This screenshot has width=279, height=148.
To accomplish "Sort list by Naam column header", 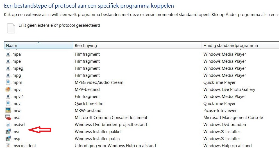I will click(12, 46).
